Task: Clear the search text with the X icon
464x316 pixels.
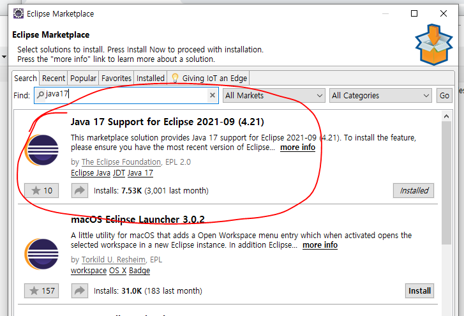Action: (212, 95)
